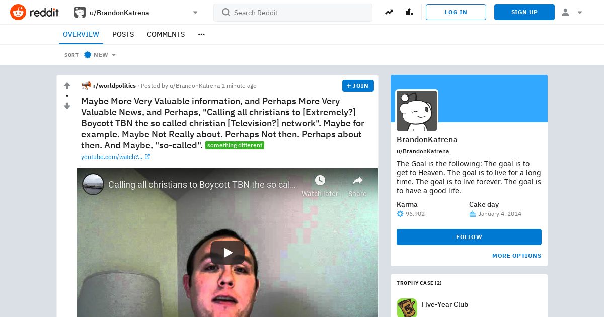Click the YouTube channel avatar in video

pyautogui.click(x=93, y=185)
